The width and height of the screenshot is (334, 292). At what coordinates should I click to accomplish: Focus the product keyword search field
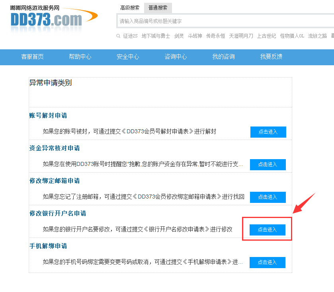pyautogui.click(x=225, y=21)
